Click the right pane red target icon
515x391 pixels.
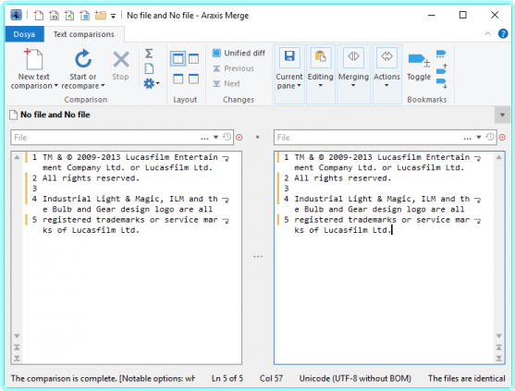tap(502, 137)
